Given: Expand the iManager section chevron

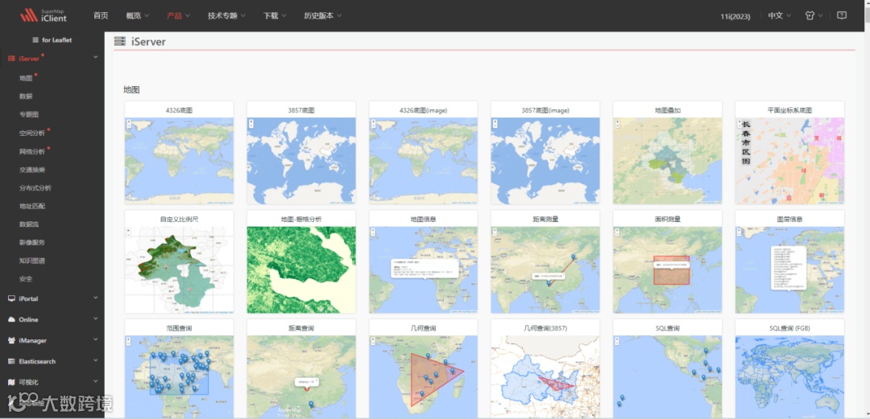Looking at the screenshot, I should (95, 339).
